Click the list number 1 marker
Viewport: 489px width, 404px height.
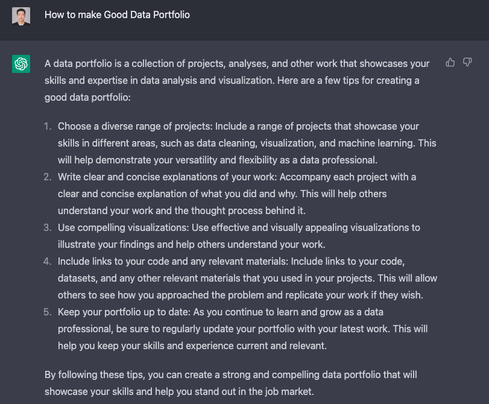point(48,127)
